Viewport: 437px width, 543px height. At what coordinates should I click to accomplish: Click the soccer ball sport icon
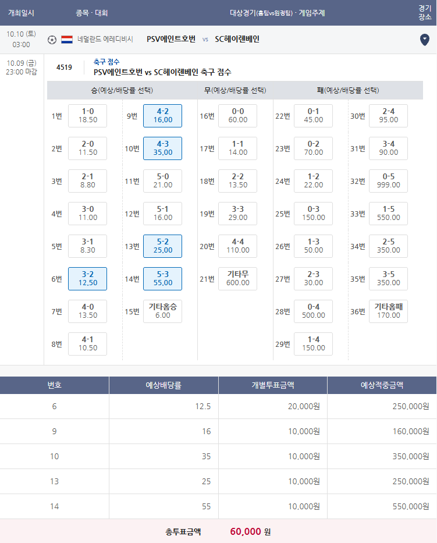tap(52, 40)
